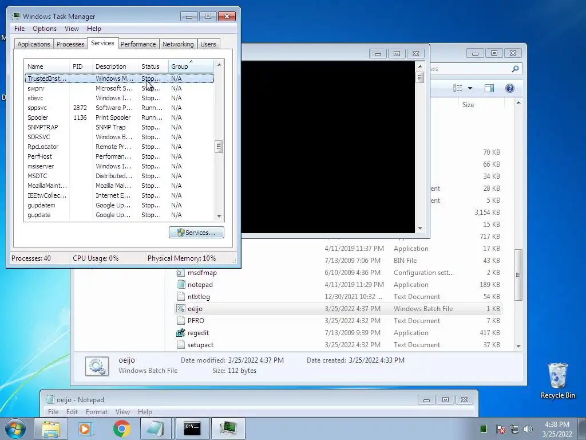Open the Notepad Help menu
Viewport: 586px width, 440px height.
click(x=145, y=411)
